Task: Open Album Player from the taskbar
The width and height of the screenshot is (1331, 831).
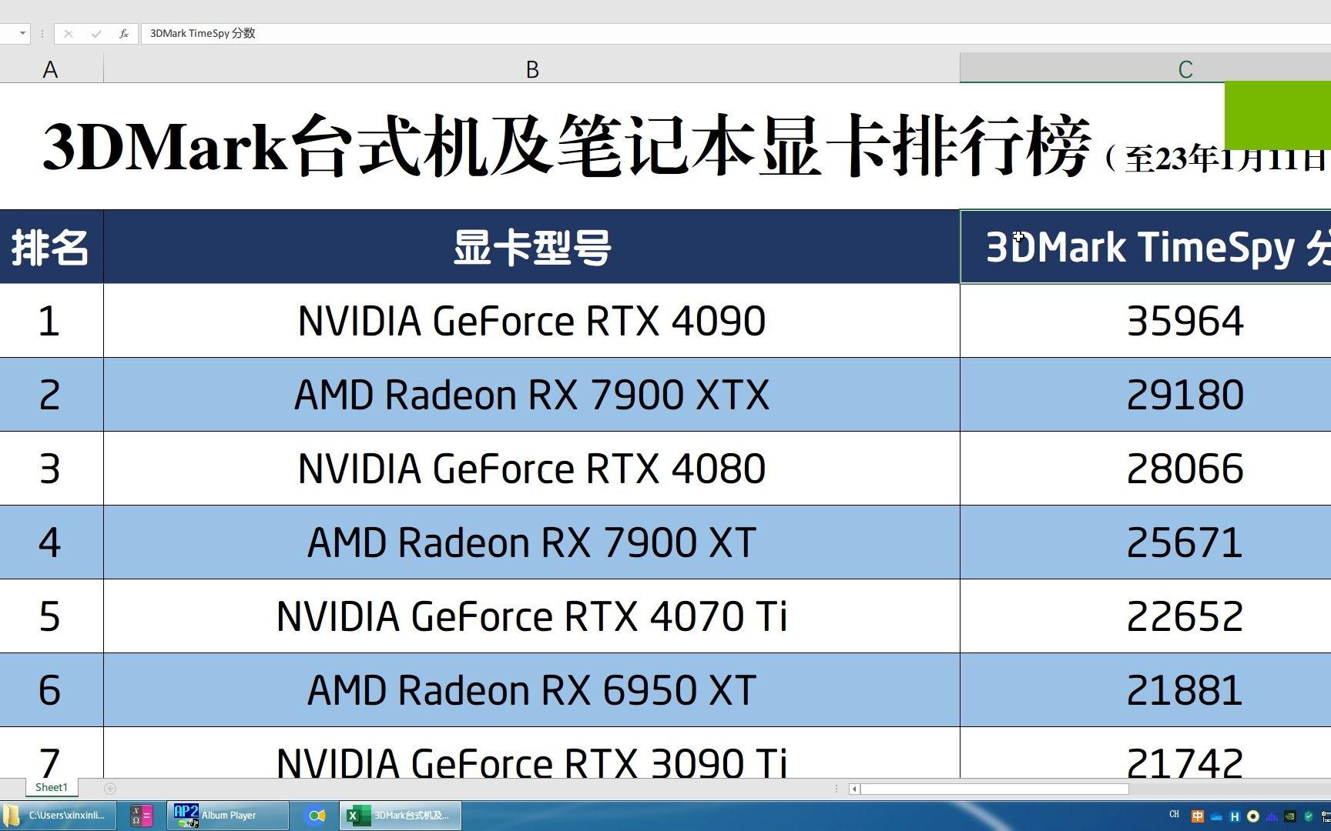Action: [x=228, y=816]
